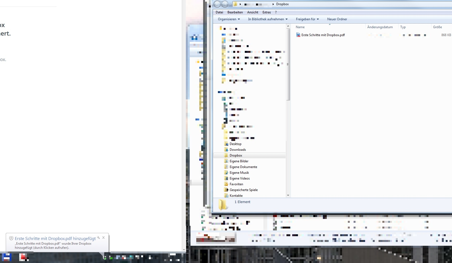452x263 pixels.
Task: Click the Favoriten star folder icon
Action: click(226, 184)
